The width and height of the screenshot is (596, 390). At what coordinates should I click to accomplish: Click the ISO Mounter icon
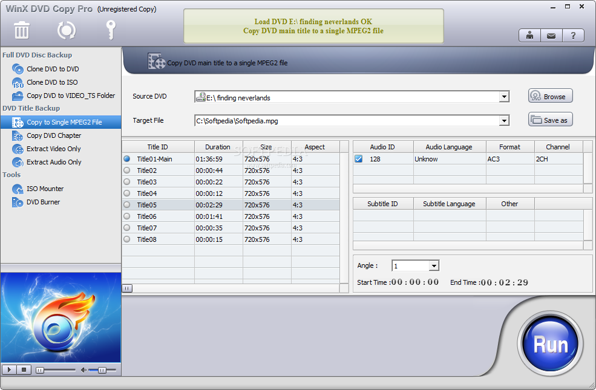(18, 189)
